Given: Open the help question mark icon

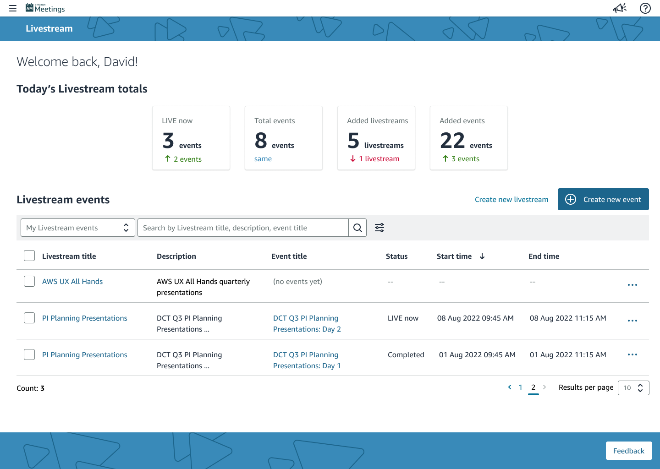Looking at the screenshot, I should (645, 8).
